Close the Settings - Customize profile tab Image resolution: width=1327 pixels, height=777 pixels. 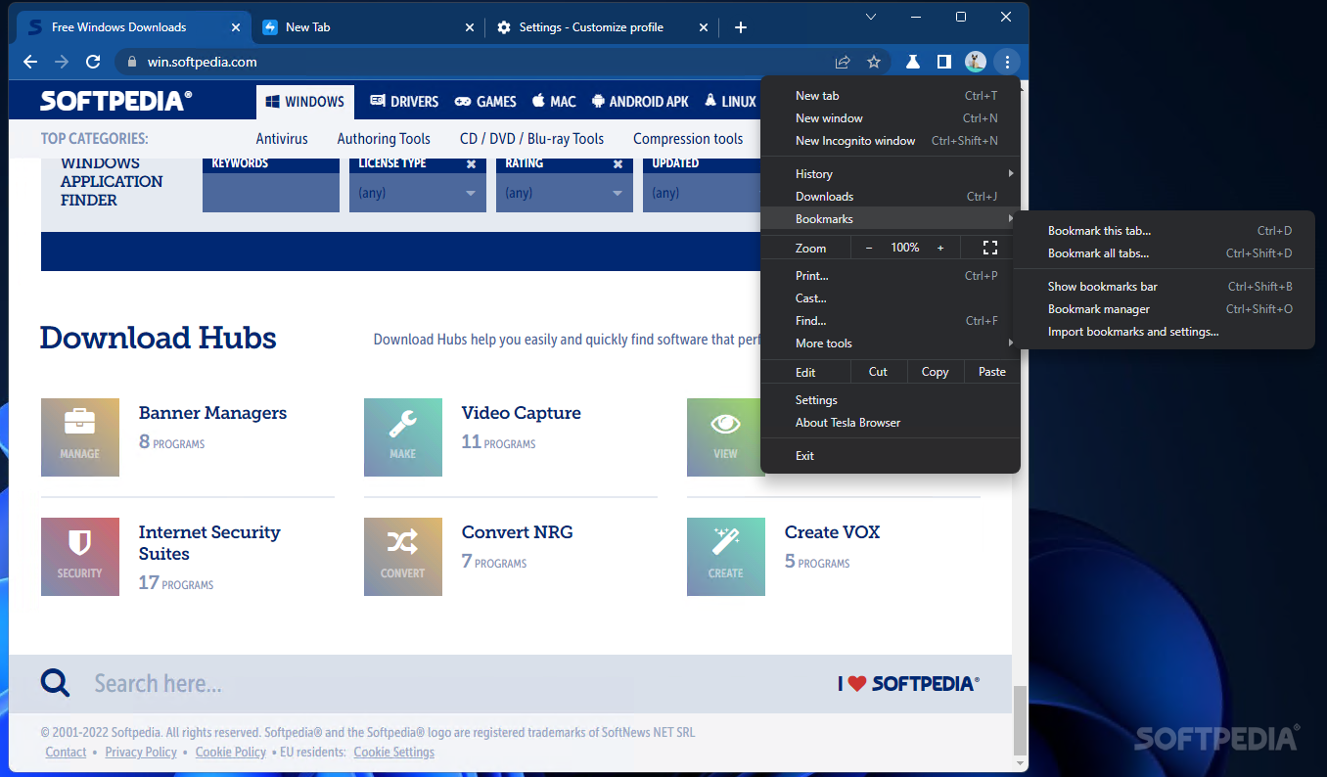click(702, 27)
